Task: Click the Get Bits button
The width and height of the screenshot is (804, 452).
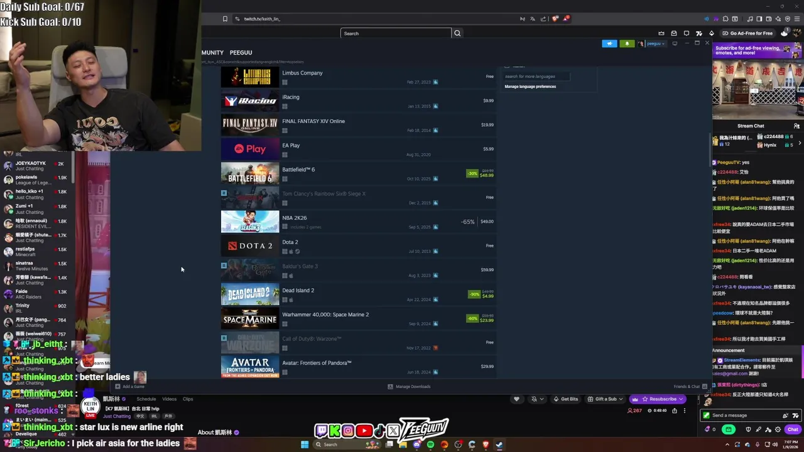Action: (x=566, y=399)
